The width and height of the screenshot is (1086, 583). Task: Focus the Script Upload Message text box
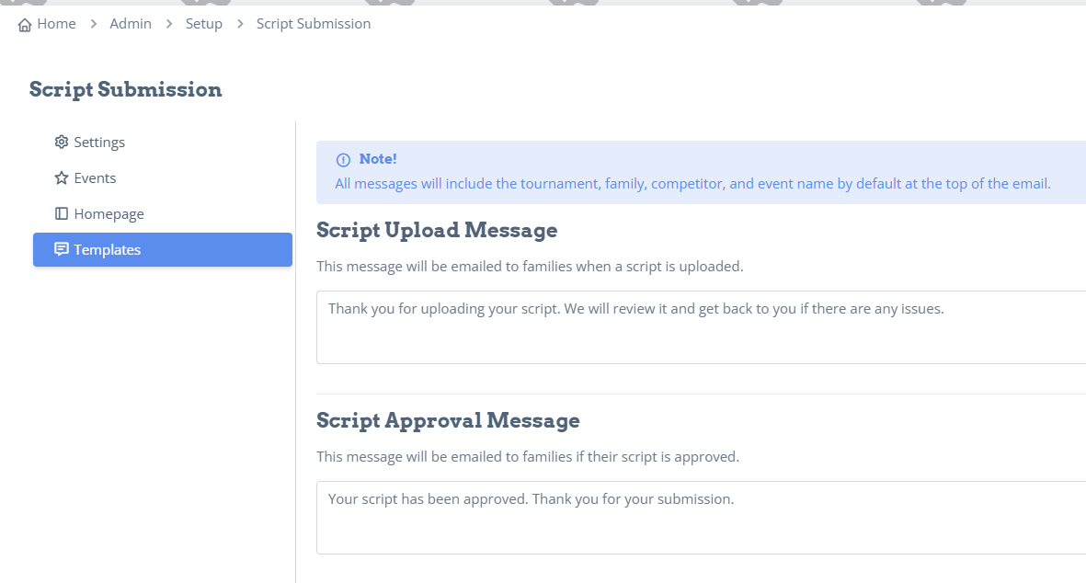point(701,327)
